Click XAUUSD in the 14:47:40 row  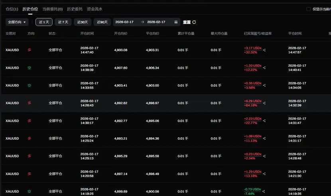[12, 50]
